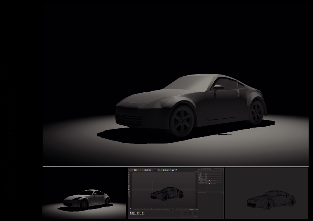Select the Move tool in Cinema 4D toolbar

[x=135, y=170]
